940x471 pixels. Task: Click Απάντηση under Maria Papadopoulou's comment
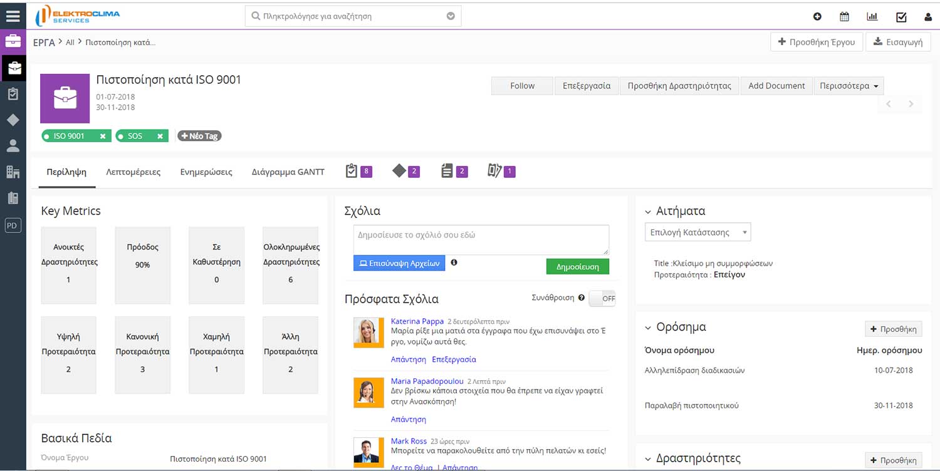[x=409, y=420]
